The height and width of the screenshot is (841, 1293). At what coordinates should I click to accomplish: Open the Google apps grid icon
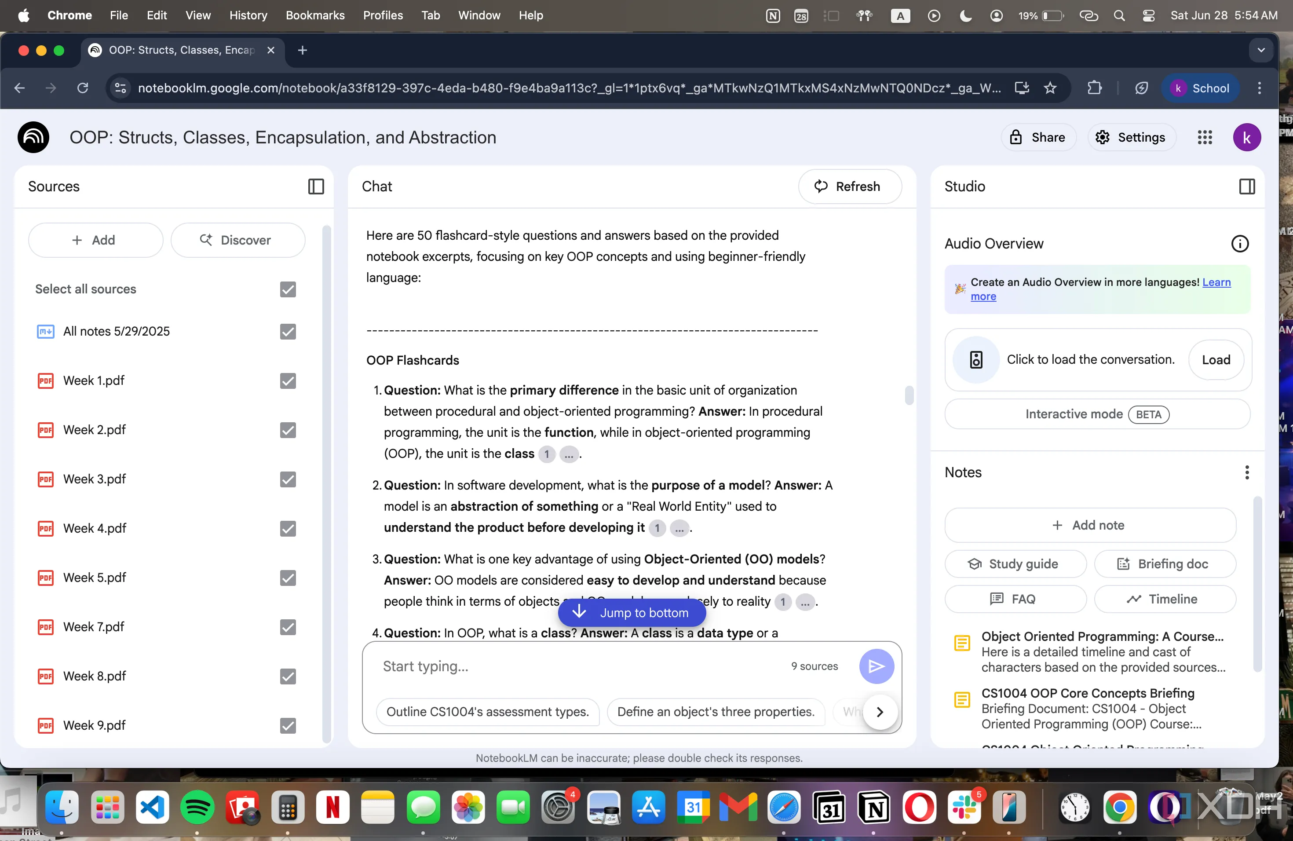click(x=1205, y=137)
